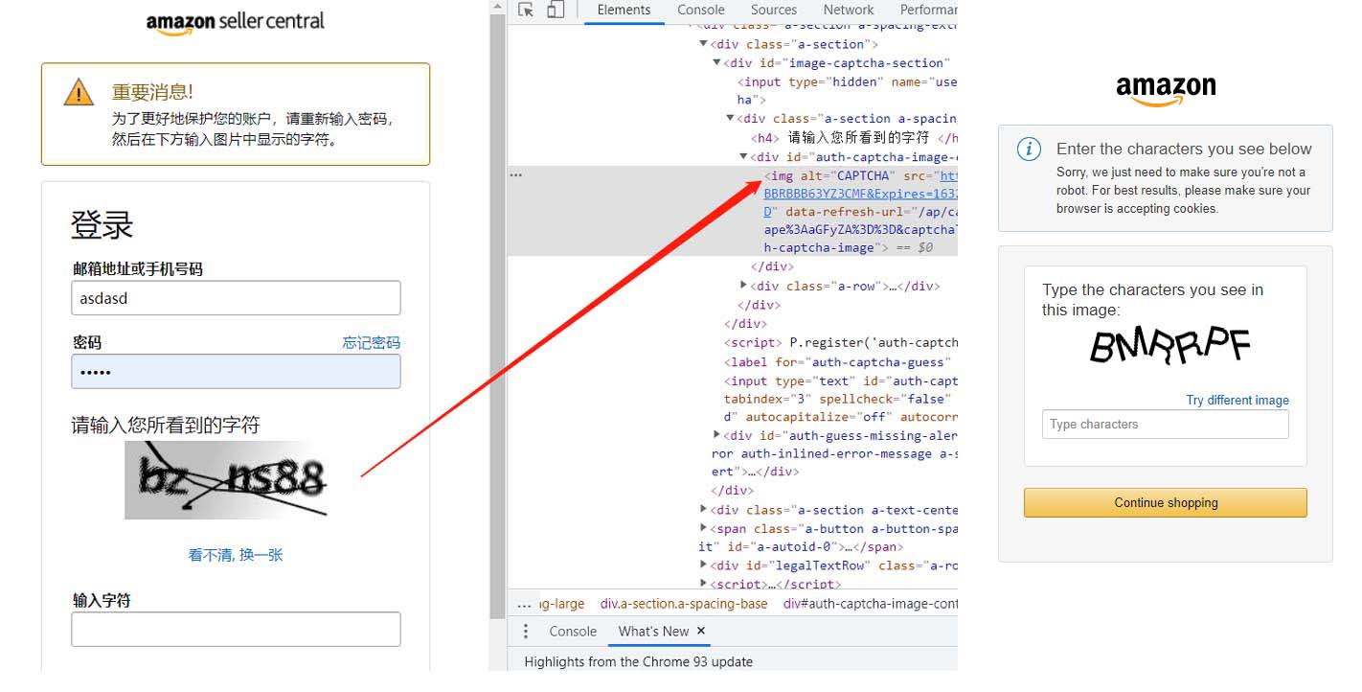Click Enter the characters you see below heading
This screenshot has height=692, width=1362.
pos(1184,149)
